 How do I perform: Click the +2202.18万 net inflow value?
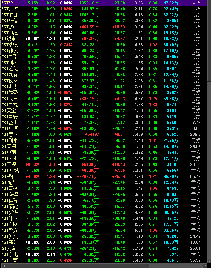88,176
